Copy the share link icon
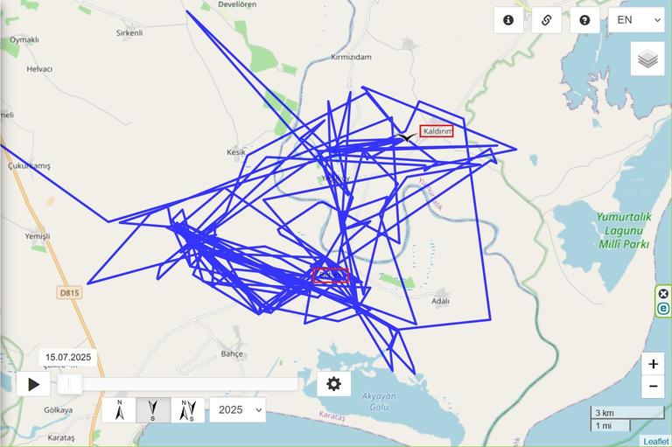This screenshot has height=447, width=672. coord(546,20)
